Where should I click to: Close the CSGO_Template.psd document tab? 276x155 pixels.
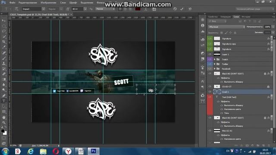click(71, 15)
